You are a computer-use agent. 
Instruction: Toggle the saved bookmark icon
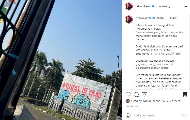185,94
